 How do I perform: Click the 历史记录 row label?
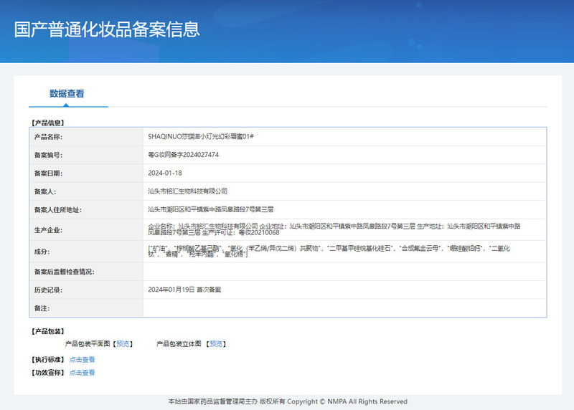point(48,290)
